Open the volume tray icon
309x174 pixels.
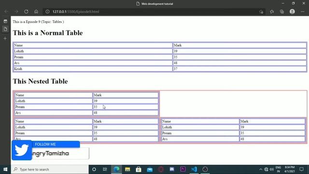coord(272,169)
